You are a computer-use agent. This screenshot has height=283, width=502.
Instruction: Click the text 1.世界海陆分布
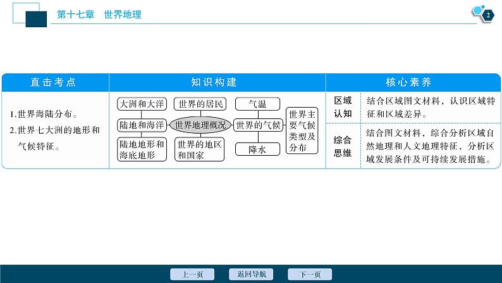44,114
